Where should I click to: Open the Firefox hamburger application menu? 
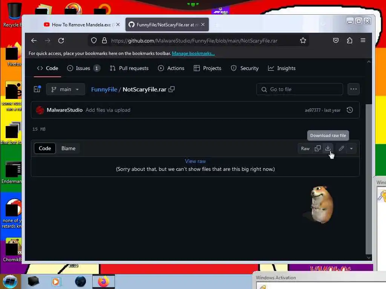tap(363, 40)
